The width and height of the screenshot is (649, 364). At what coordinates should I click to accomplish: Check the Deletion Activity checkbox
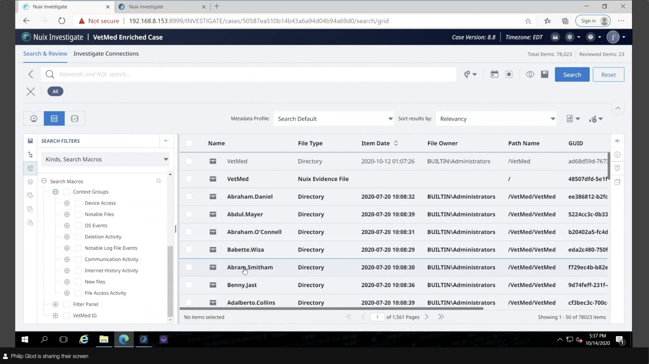click(78, 237)
